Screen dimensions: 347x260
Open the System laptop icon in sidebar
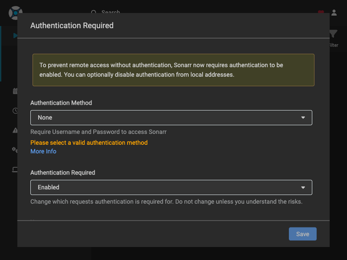click(15, 169)
